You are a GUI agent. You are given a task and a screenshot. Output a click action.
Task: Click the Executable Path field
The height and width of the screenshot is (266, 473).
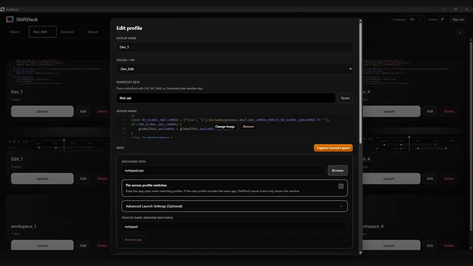(224, 171)
